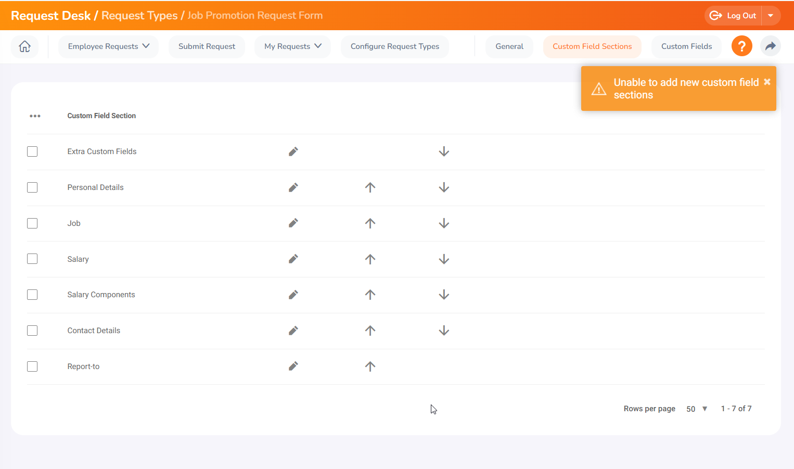794x469 pixels.
Task: Edit the Salary Components section
Action: [x=293, y=295]
